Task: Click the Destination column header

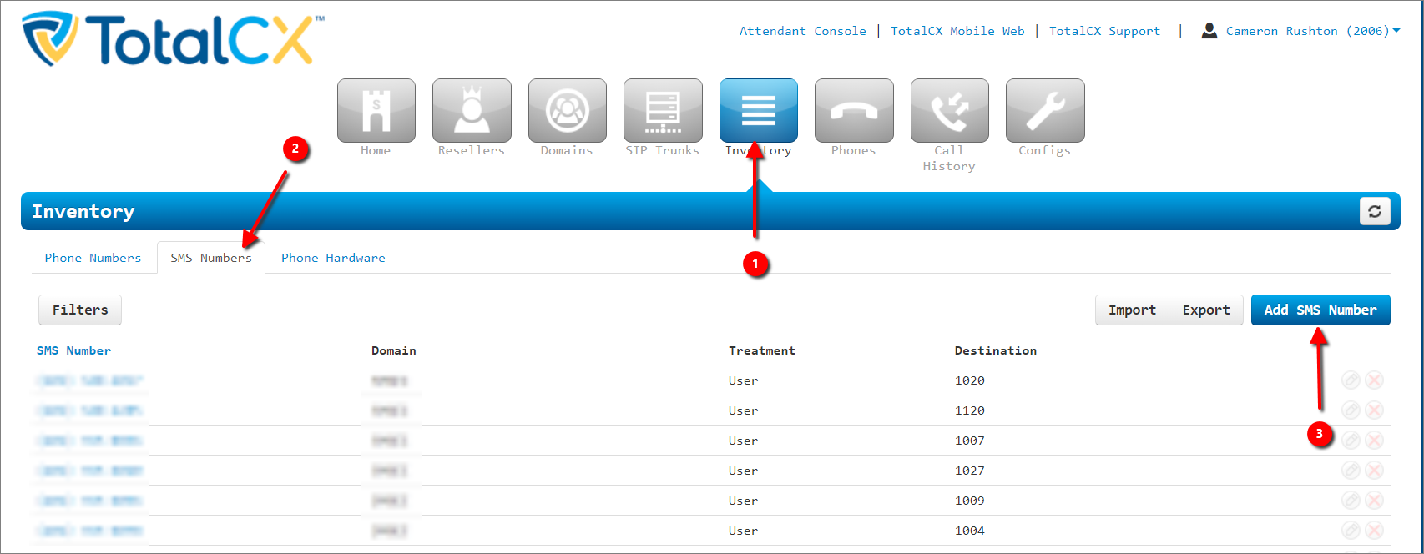Action: pos(996,350)
